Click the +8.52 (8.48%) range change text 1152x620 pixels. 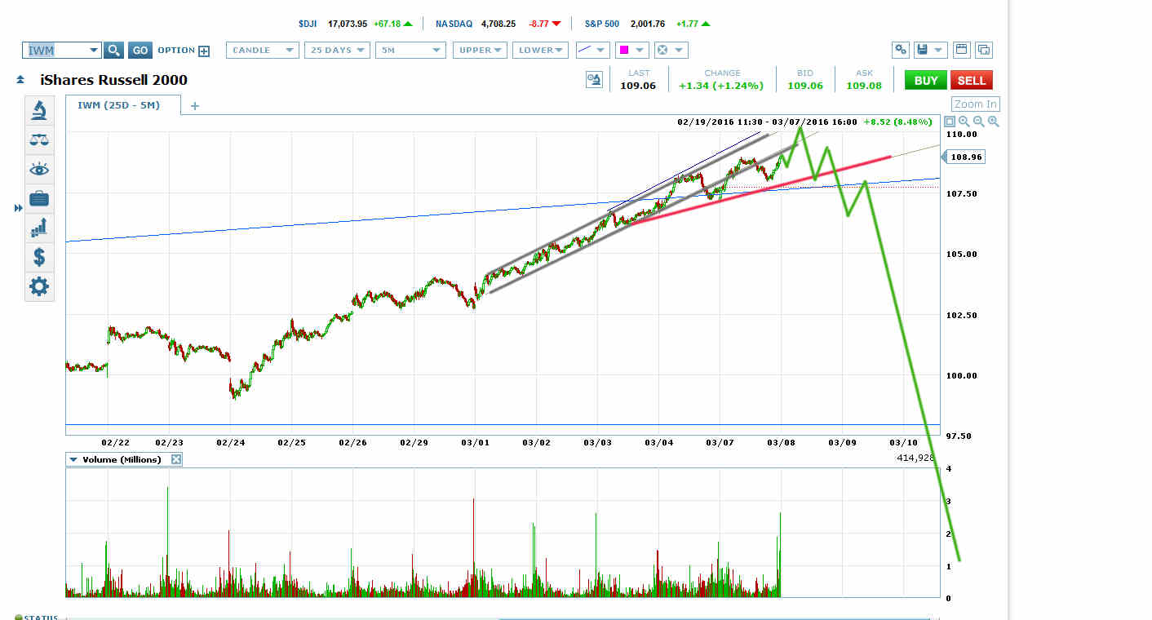(x=897, y=122)
